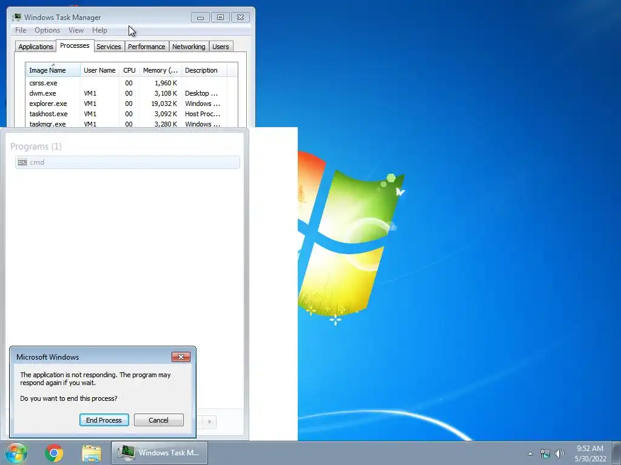Click Cancel in the Microsoft Windows dialog
The width and height of the screenshot is (621, 465).
pos(158,420)
